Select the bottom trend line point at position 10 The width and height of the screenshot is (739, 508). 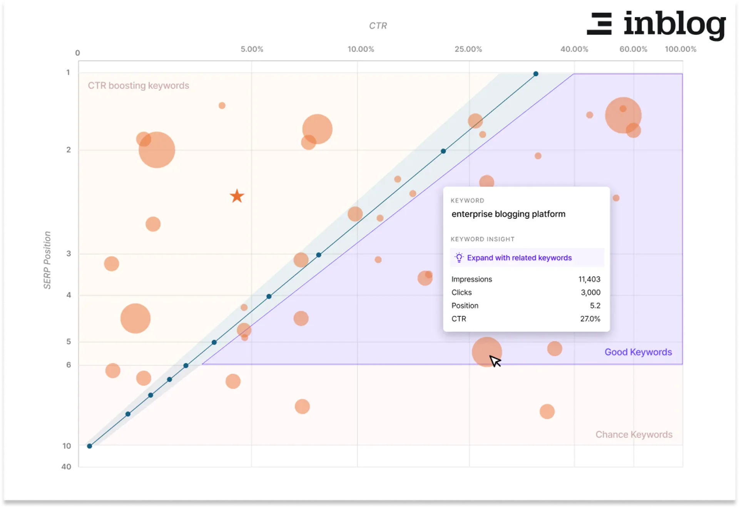(x=89, y=446)
